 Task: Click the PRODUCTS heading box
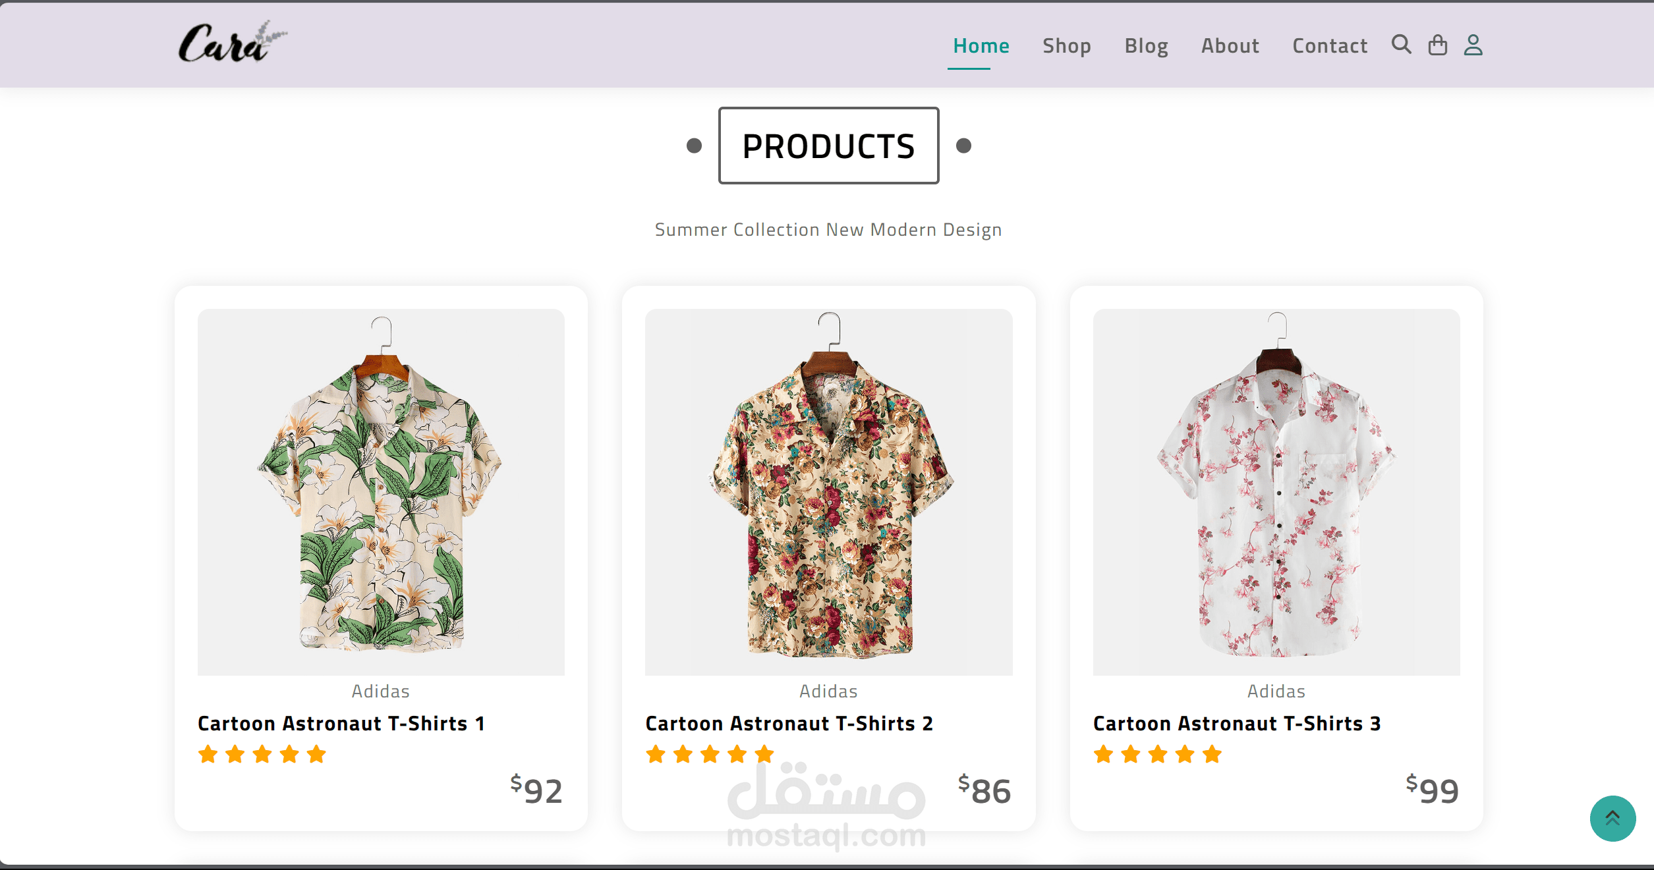828,146
